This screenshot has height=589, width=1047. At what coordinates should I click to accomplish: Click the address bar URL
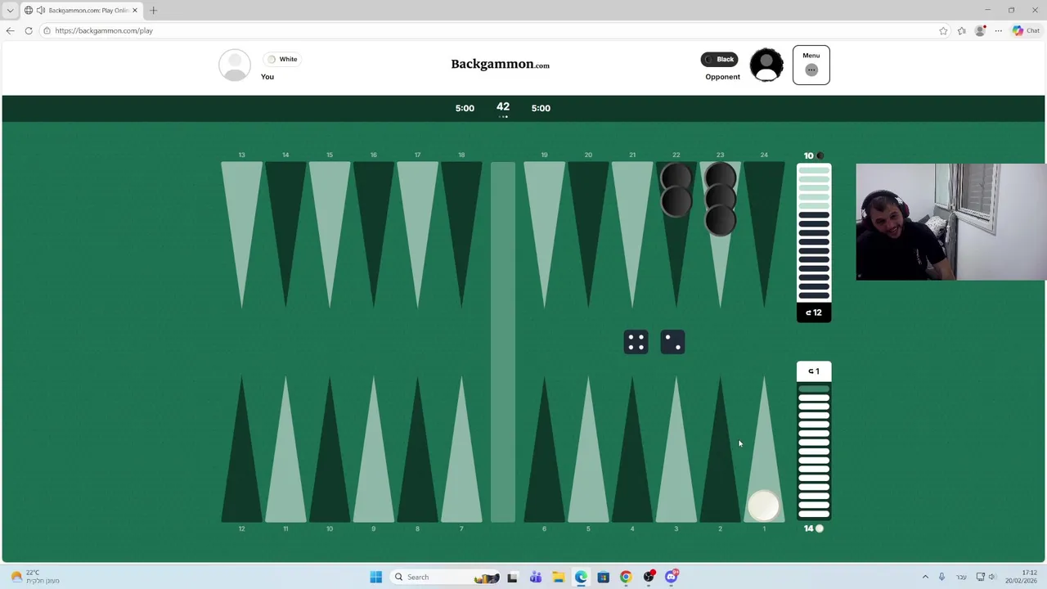click(x=104, y=30)
